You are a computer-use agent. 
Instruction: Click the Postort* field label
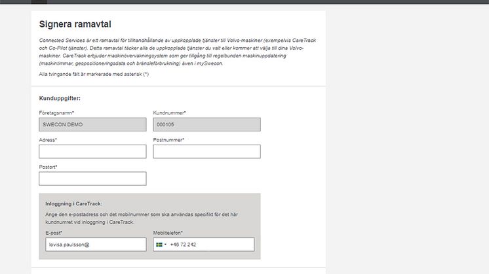tap(48, 167)
